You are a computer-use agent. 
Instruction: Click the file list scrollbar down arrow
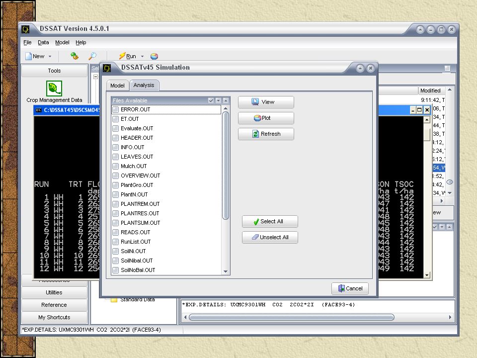(226, 271)
